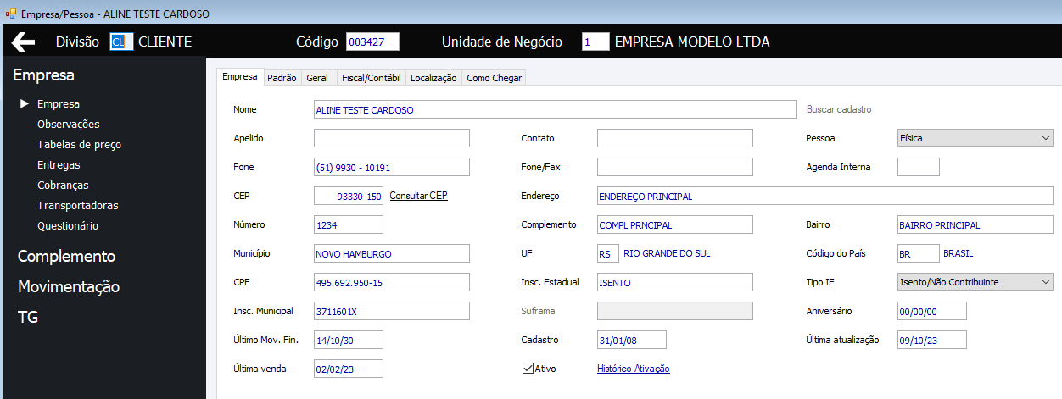1062x399 pixels.
Task: Click the Unidade de Negócio field
Action: [x=595, y=42]
